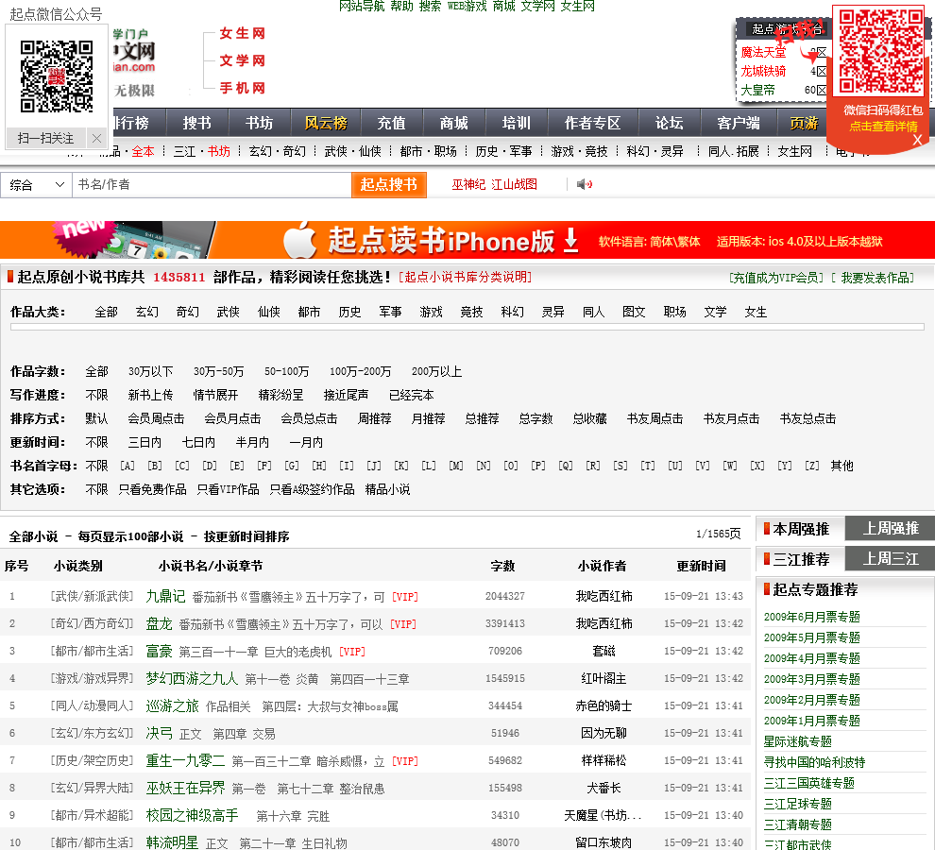Open 星际迷航专题 link

coord(797,741)
